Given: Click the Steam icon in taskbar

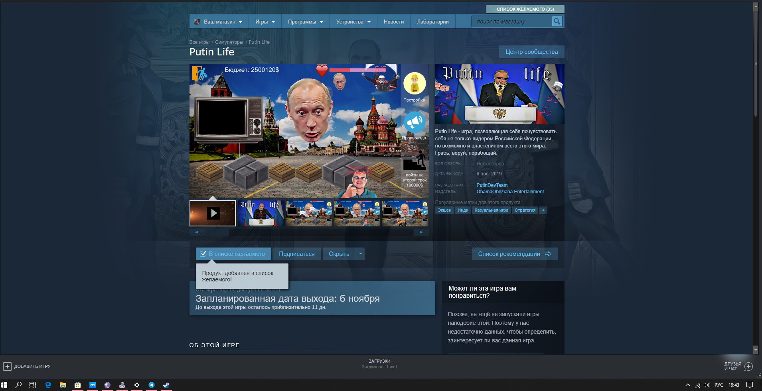Looking at the screenshot, I should pos(166,385).
